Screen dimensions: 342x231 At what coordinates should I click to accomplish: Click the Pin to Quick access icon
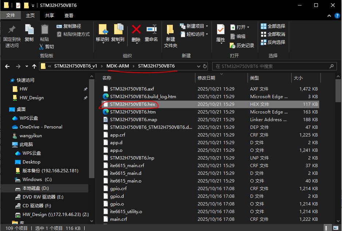[12, 29]
